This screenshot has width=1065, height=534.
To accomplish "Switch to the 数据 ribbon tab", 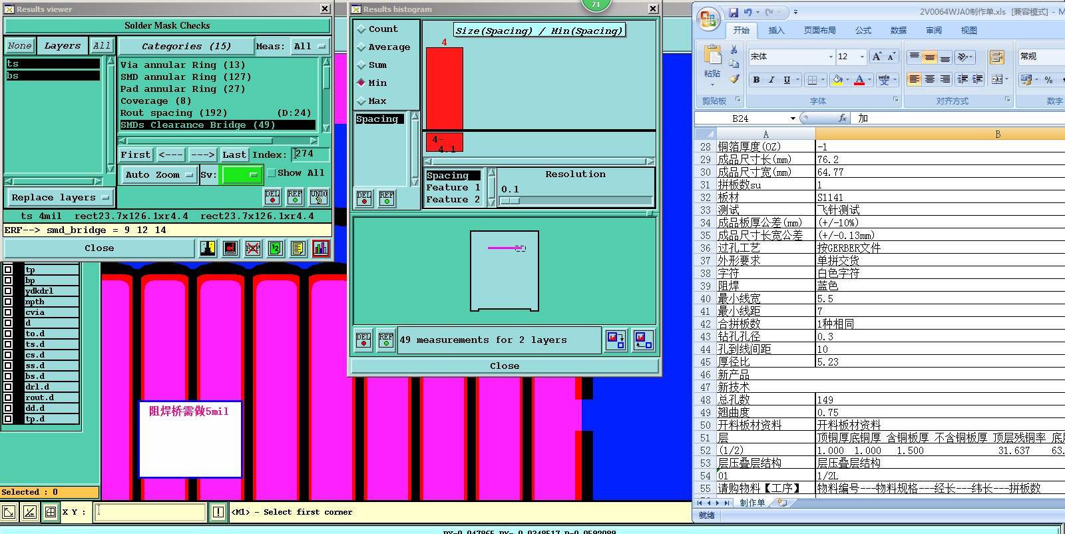I will click(899, 31).
